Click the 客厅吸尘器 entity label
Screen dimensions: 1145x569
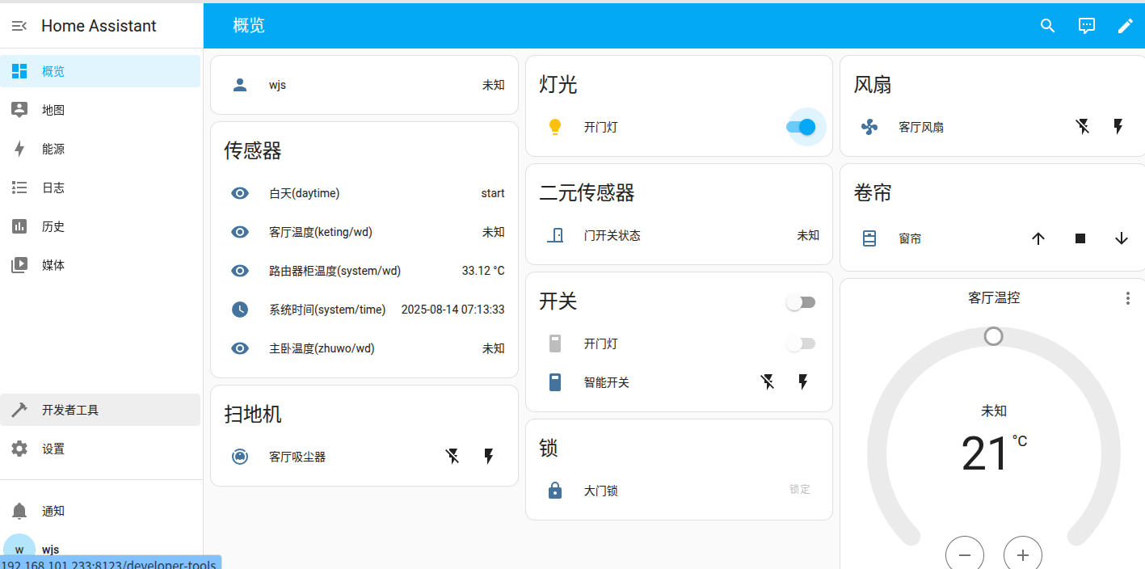(x=297, y=457)
